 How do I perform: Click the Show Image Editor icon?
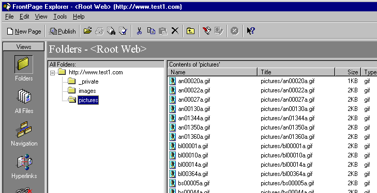(x=219, y=31)
